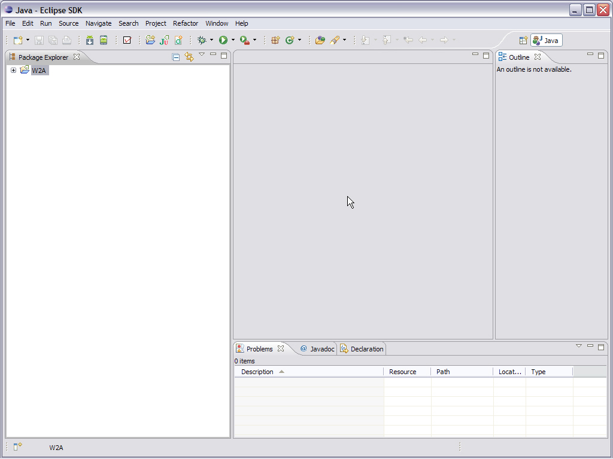Open the Navigate menu

coord(99,23)
